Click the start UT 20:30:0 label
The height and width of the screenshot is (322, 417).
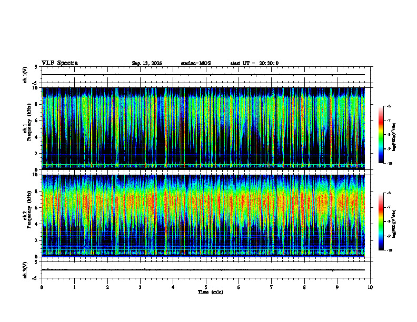click(x=254, y=63)
